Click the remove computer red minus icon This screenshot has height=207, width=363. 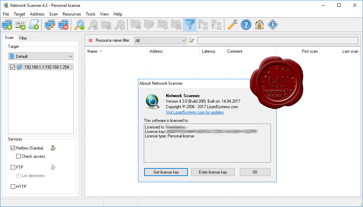63,24
